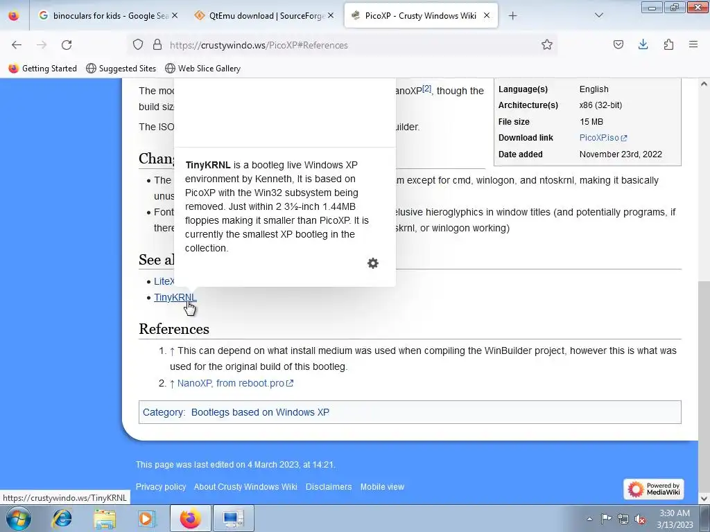The height and width of the screenshot is (532, 710).
Task: Click the computer monitor taskbar app
Action: click(233, 518)
